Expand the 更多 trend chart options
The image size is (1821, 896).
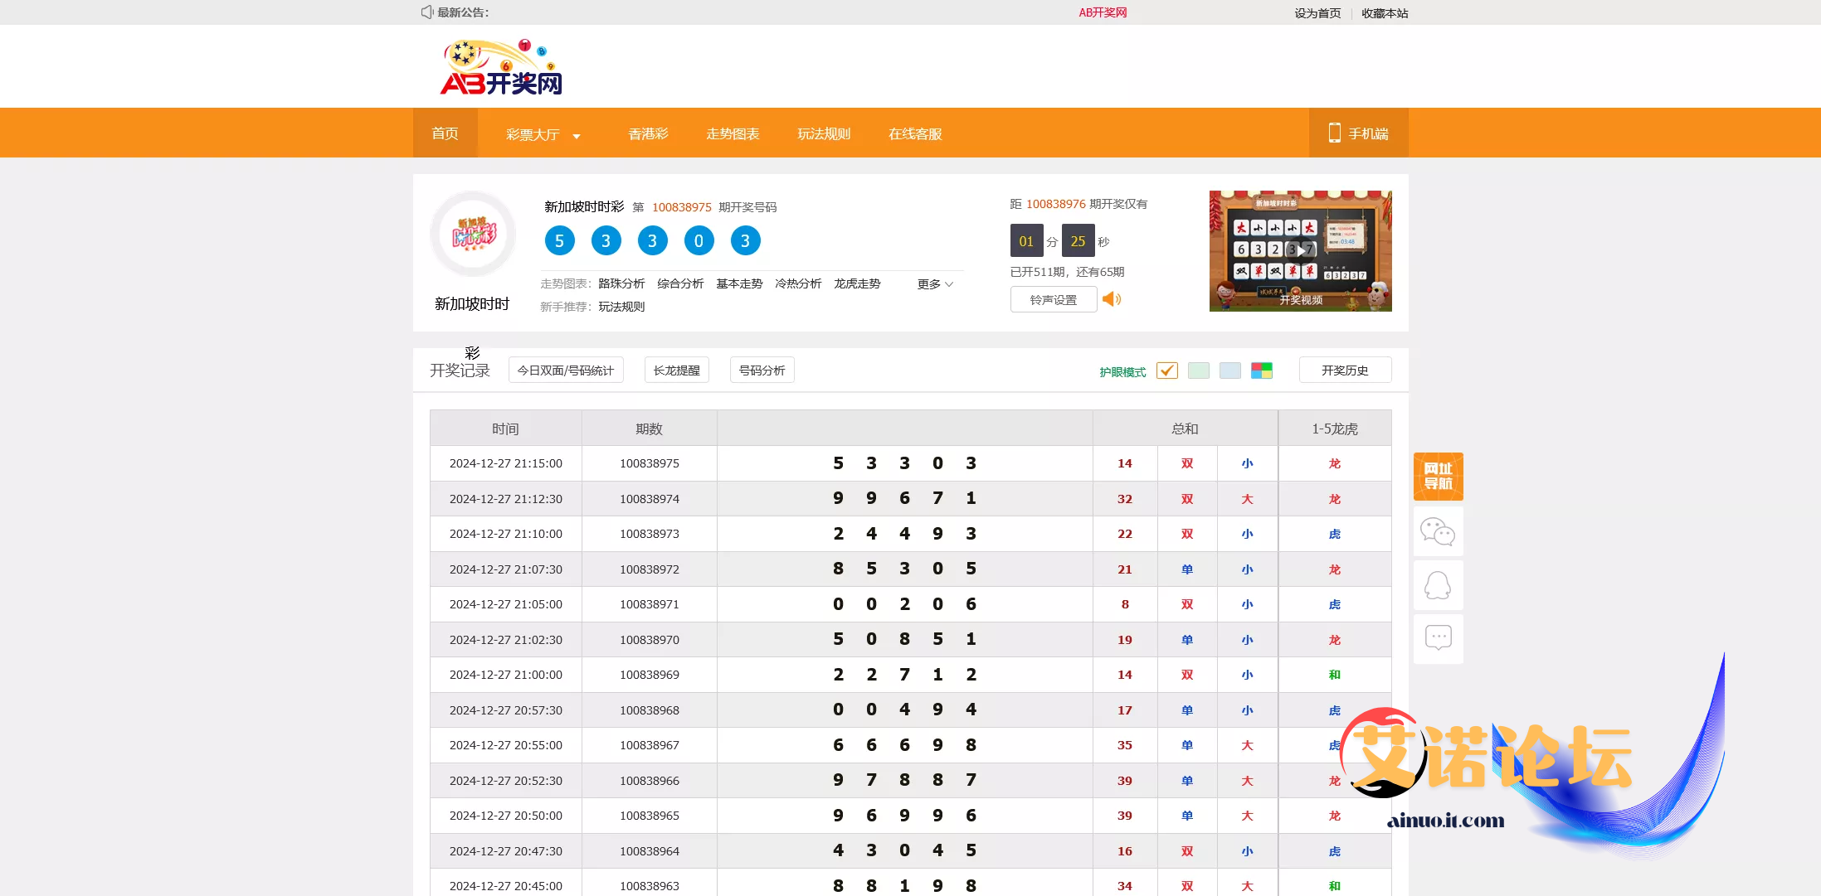[x=935, y=284]
